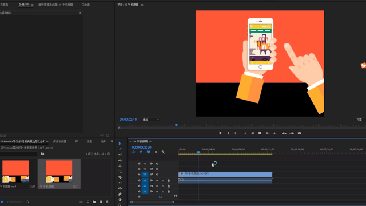Select the Slip tool
The image size is (366, 206).
click(x=120, y=183)
